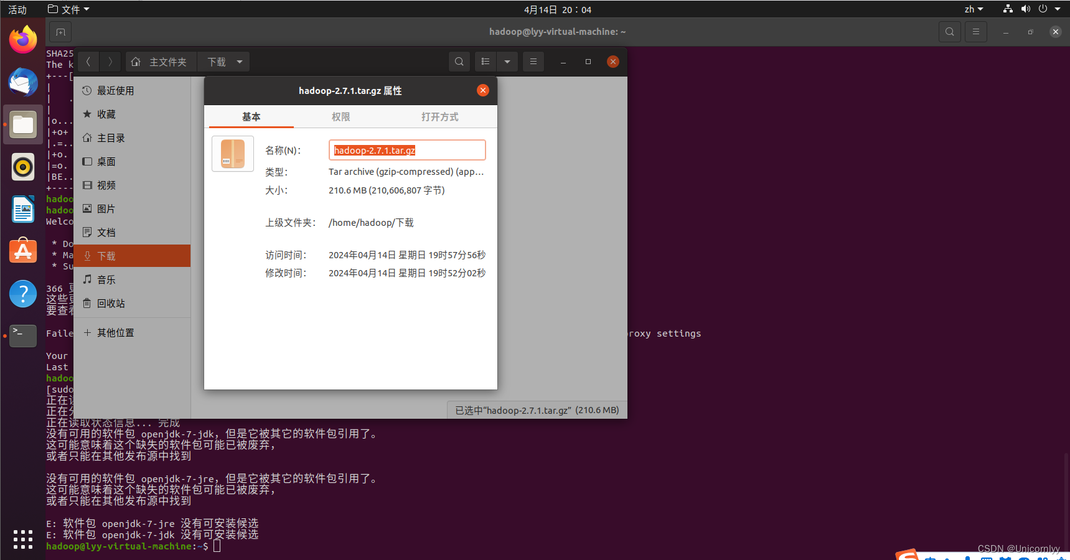Viewport: 1070px width, 560px height.
Task: Click the file size value 210.6 MB
Action: point(387,190)
